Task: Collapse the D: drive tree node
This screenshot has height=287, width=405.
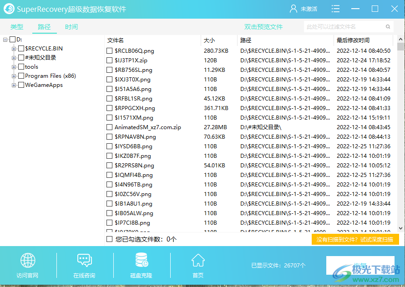Action: [x=5, y=40]
